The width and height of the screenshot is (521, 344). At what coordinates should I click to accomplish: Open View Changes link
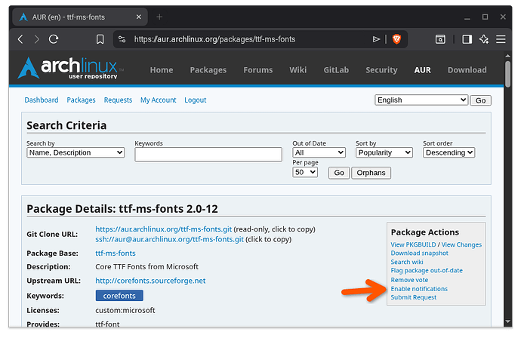coord(461,244)
